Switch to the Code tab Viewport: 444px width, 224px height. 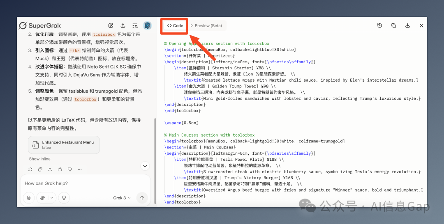(175, 25)
